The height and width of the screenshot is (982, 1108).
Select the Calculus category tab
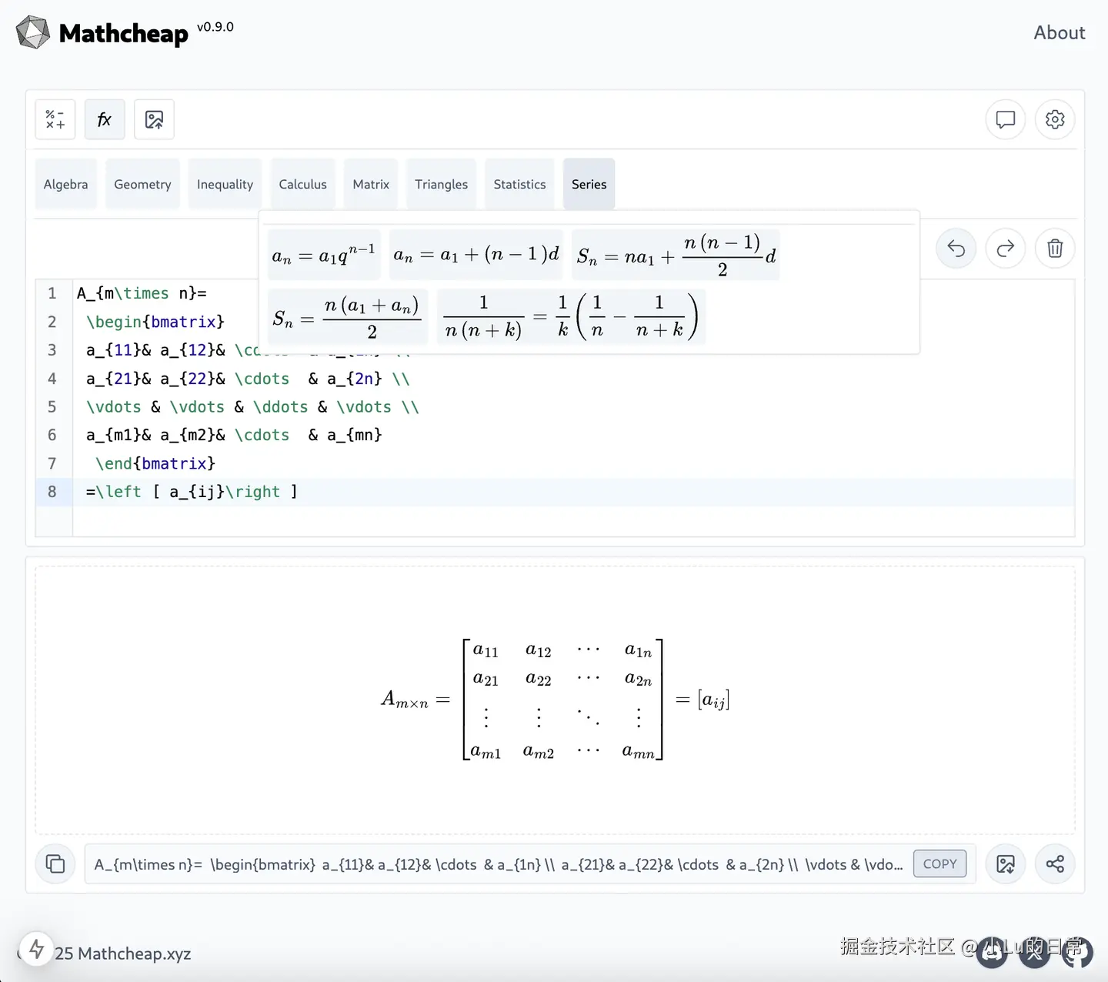[302, 184]
